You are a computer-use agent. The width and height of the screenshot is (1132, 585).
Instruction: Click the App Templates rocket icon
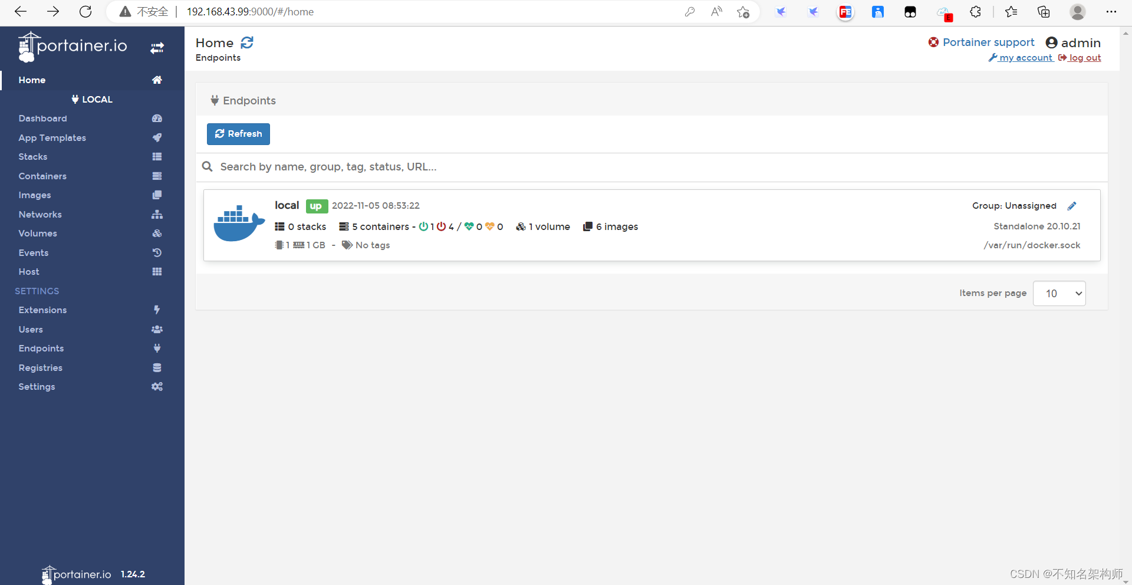tap(157, 137)
